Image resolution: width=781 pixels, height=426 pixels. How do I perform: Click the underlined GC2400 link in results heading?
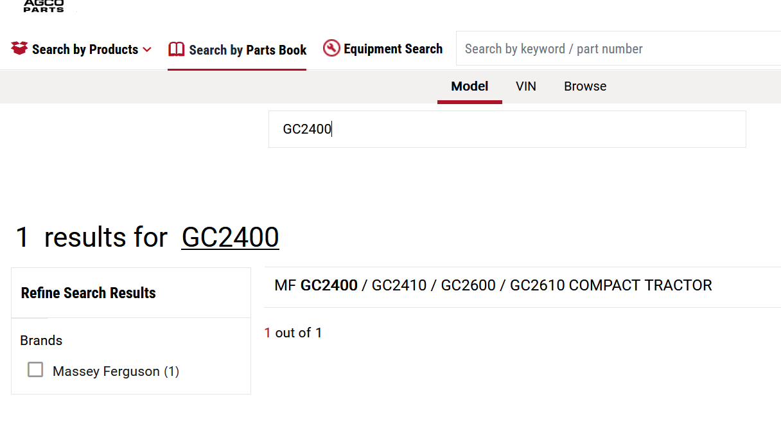coord(230,237)
